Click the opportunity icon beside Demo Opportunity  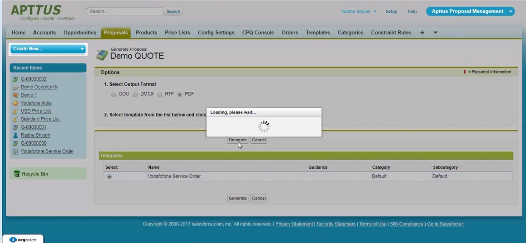point(16,87)
